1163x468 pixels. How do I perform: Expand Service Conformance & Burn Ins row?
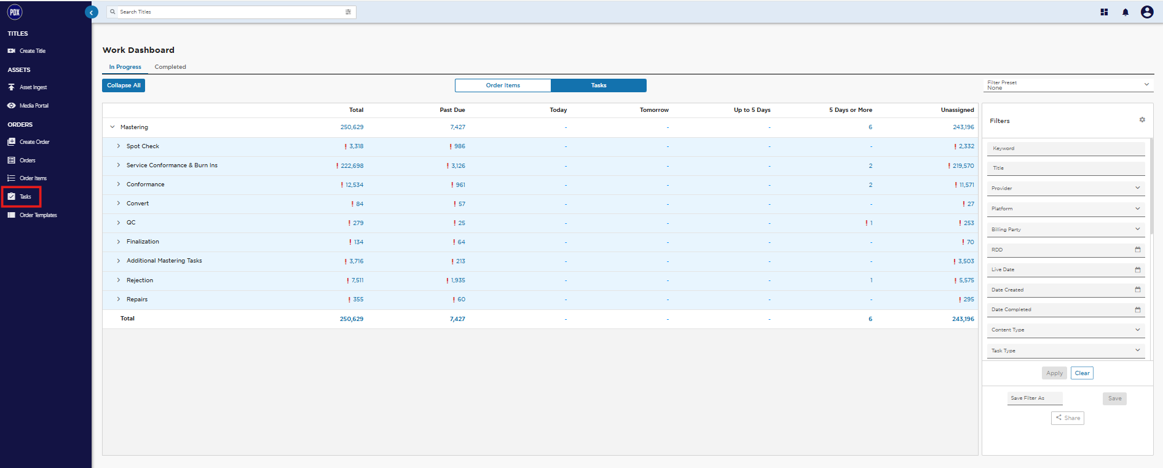[119, 165]
